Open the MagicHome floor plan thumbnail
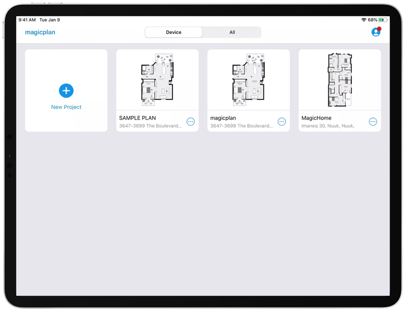The height and width of the screenshot is (312, 406). click(340, 80)
